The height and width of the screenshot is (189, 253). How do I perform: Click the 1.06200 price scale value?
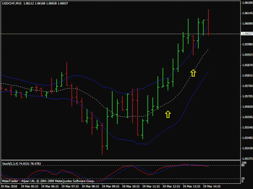click(x=247, y=3)
